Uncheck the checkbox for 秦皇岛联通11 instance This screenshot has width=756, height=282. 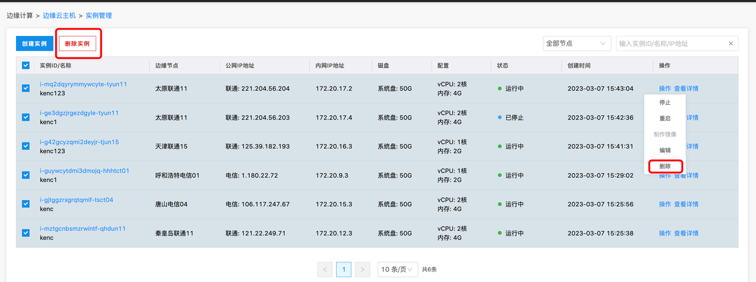click(25, 233)
